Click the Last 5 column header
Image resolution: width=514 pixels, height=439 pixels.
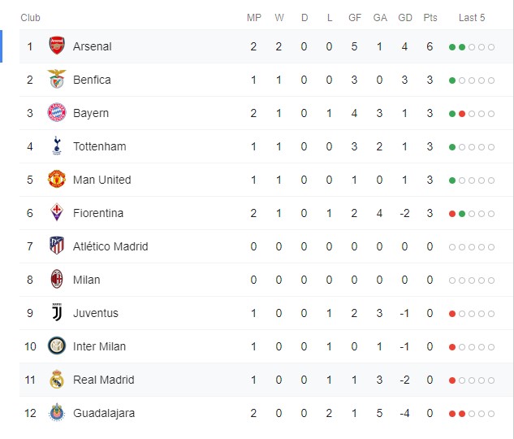point(472,18)
